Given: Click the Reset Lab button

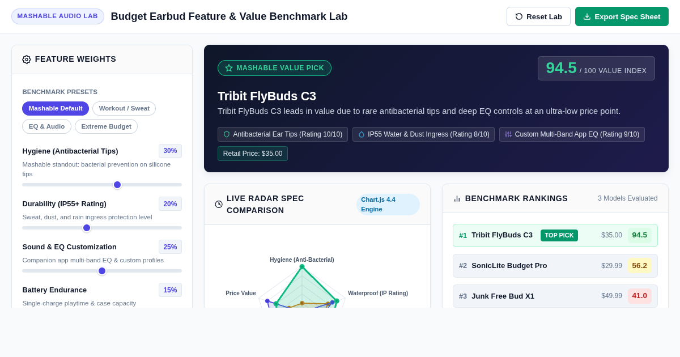Looking at the screenshot, I should (538, 16).
